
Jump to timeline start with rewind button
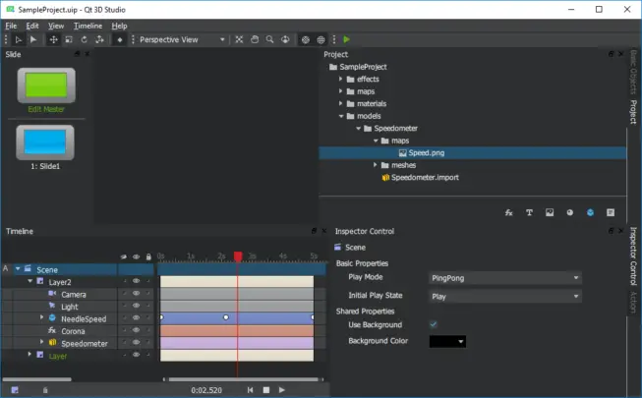pyautogui.click(x=250, y=390)
